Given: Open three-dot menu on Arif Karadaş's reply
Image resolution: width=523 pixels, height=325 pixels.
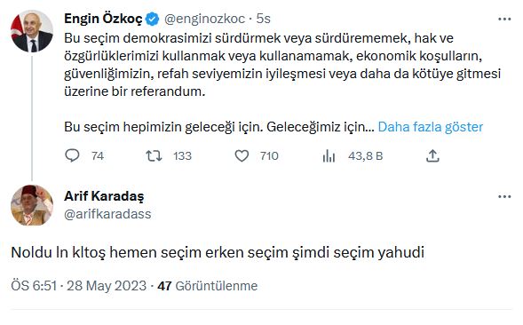Looking at the screenshot, I should pos(504,196).
